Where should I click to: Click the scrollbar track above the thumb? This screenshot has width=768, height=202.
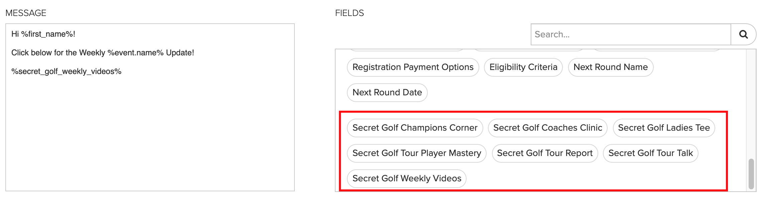pos(751,104)
